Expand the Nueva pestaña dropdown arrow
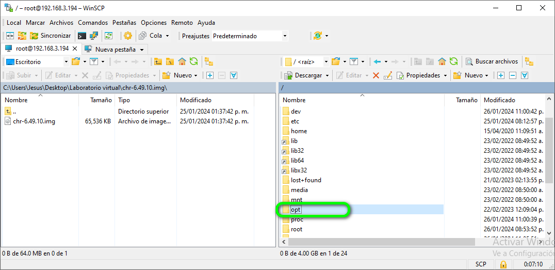 (142, 49)
